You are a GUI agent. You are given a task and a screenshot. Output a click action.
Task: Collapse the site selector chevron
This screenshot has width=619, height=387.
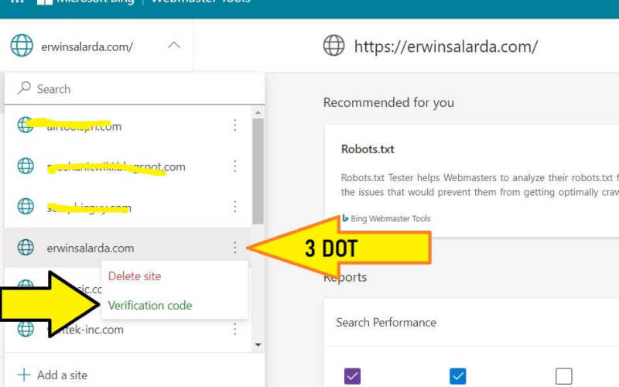pos(174,46)
